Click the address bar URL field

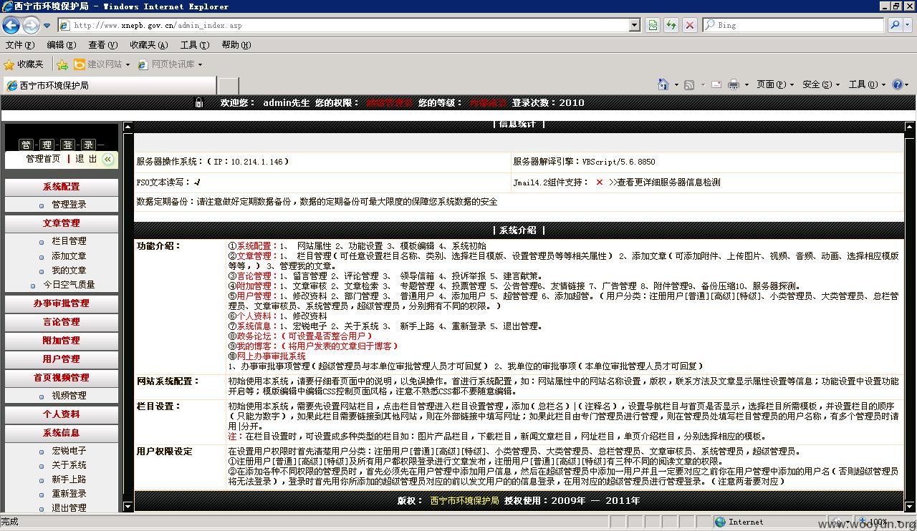343,25
